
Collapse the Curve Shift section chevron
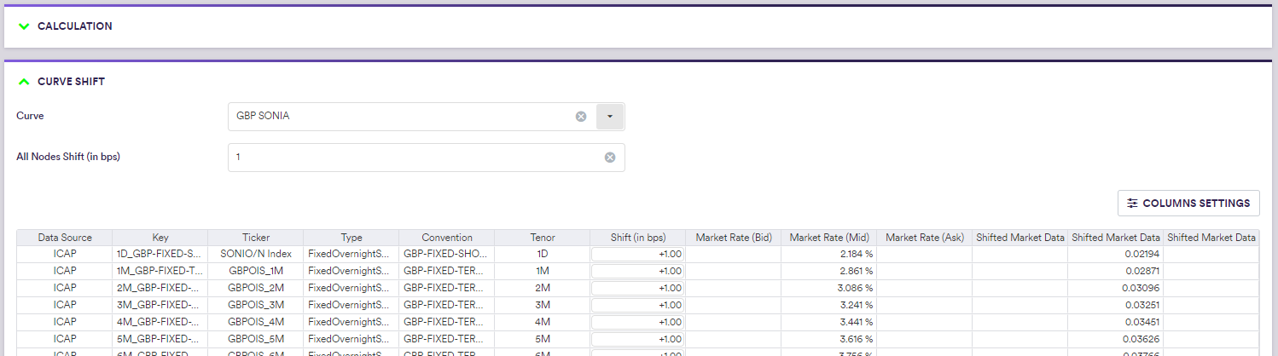tap(24, 82)
